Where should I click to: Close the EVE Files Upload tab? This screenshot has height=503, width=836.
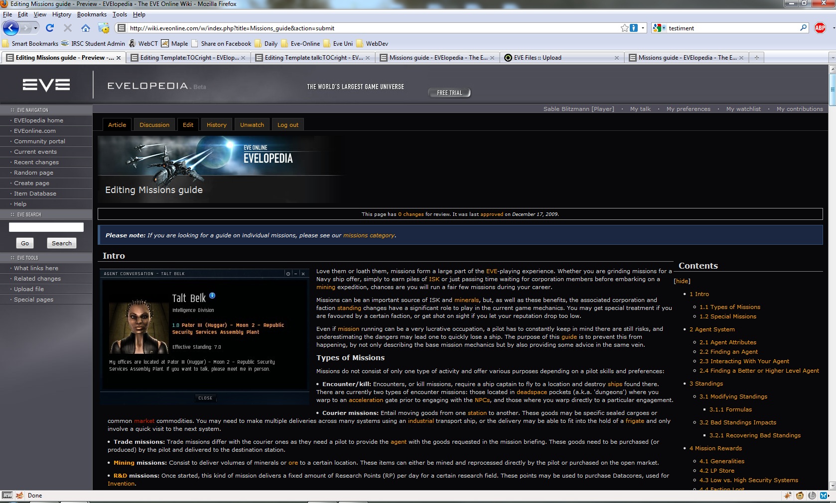pyautogui.click(x=617, y=58)
